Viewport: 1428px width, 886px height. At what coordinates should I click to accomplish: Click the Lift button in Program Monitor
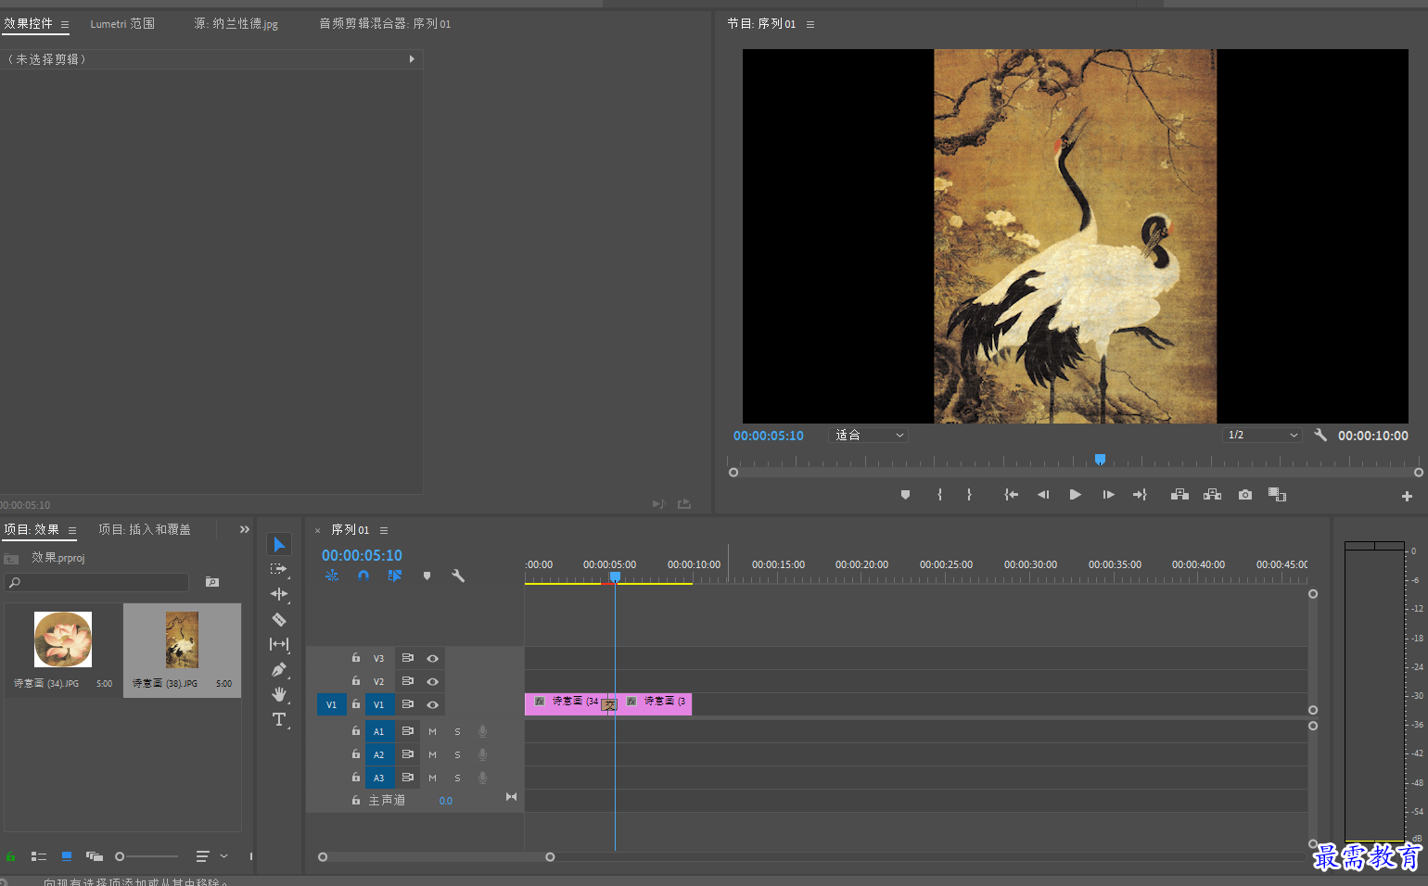[1179, 495]
